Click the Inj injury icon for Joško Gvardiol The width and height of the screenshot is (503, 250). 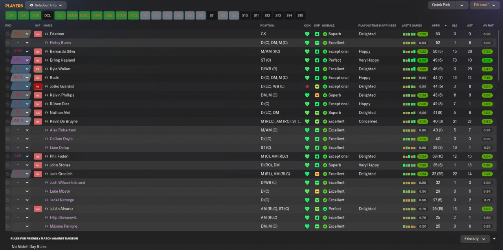38,86
